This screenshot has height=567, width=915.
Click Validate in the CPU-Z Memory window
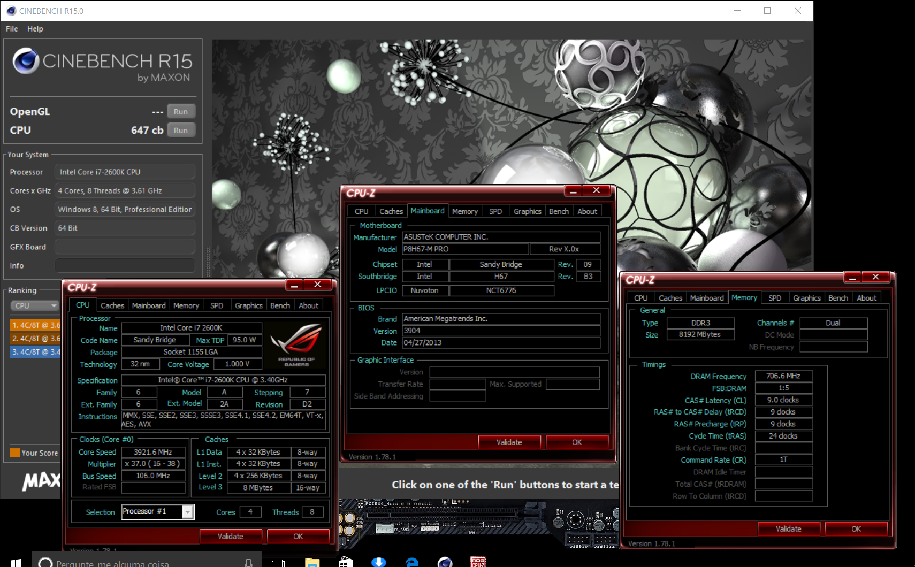pos(789,528)
